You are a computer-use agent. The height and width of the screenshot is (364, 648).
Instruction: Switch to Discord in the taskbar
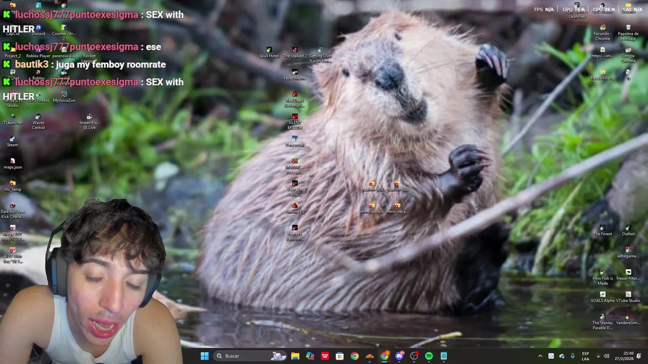pyautogui.click(x=399, y=356)
